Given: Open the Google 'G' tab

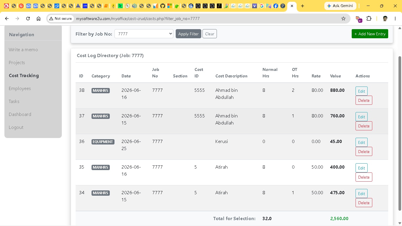Looking at the screenshot, I should pyautogui.click(x=262, y=6).
